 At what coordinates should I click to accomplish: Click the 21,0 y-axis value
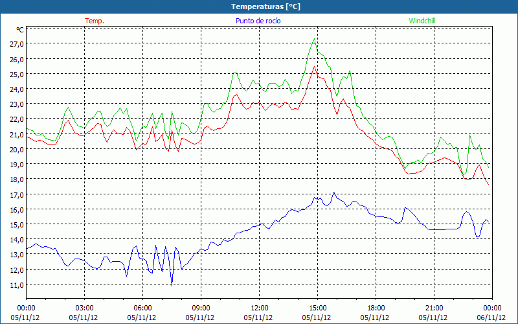pyautogui.click(x=17, y=135)
